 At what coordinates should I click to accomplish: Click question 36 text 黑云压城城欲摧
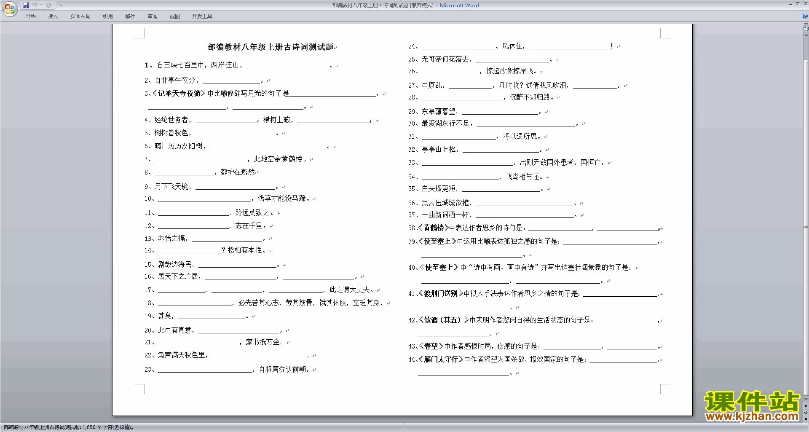(445, 203)
